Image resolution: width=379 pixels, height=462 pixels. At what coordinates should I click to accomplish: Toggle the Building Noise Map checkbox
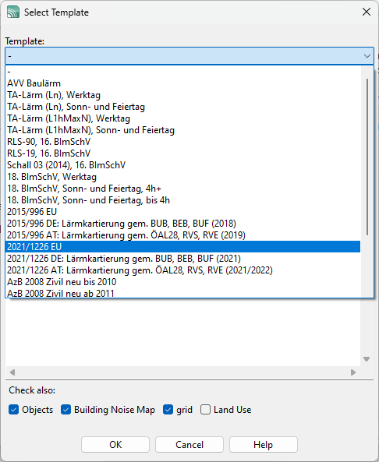pos(66,410)
